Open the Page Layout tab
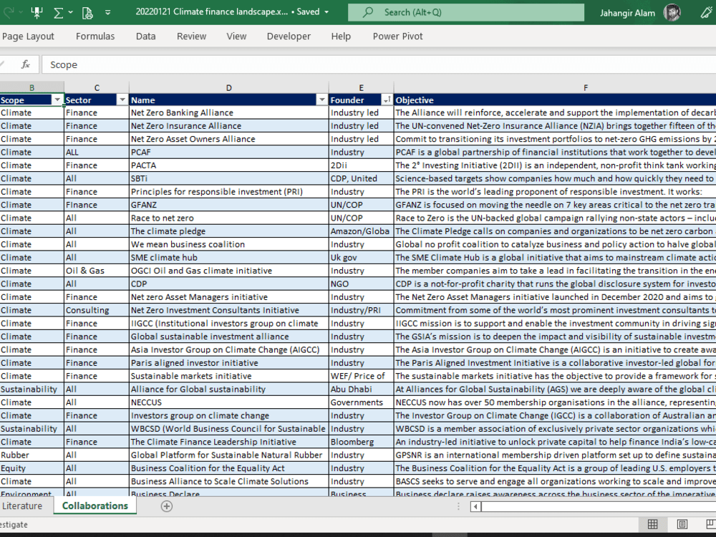The height and width of the screenshot is (537, 716). click(28, 37)
